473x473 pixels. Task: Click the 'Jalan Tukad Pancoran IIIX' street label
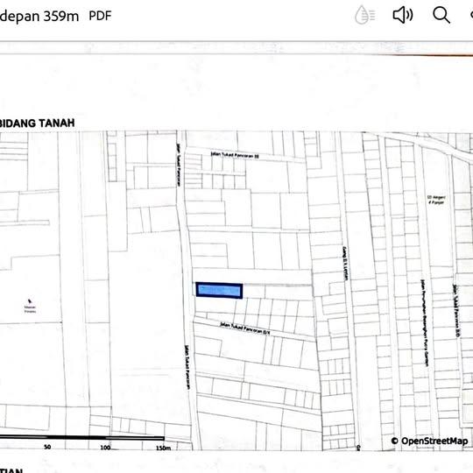(x=244, y=328)
